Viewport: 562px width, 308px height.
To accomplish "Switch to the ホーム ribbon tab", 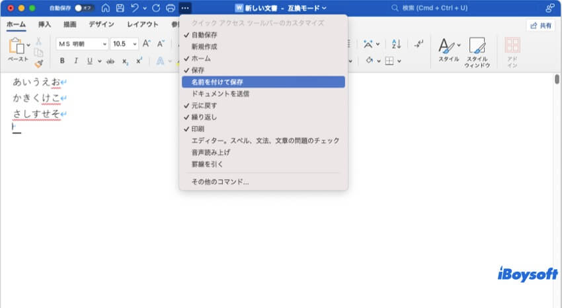I will click(x=16, y=24).
